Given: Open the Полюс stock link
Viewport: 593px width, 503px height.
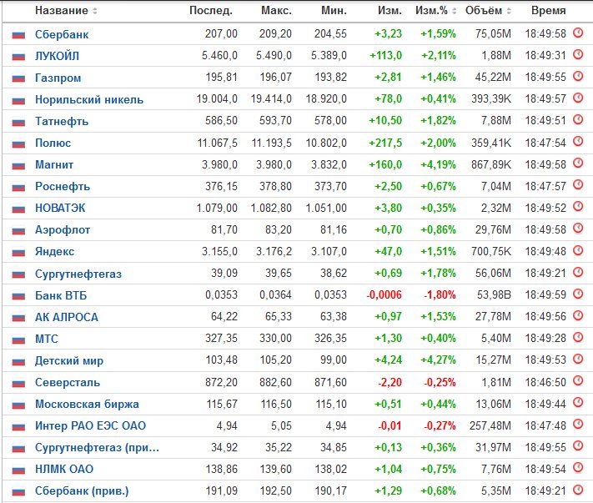Looking at the screenshot, I should (53, 143).
